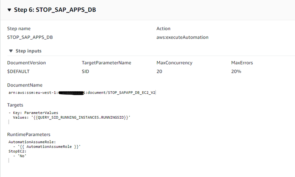This screenshot has width=295, height=177.
Task: Select the DocumentVersion label
Action: [x=26, y=63]
